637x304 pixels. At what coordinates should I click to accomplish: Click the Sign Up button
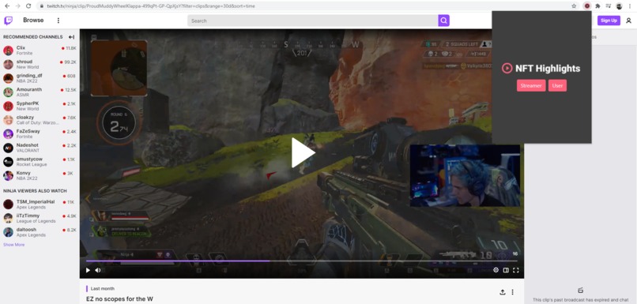point(609,21)
